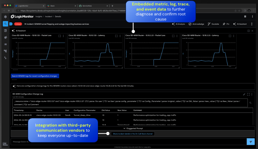The width and height of the screenshot is (258, 149).
Task: Close the AI Assistant panel
Action: 252,31
